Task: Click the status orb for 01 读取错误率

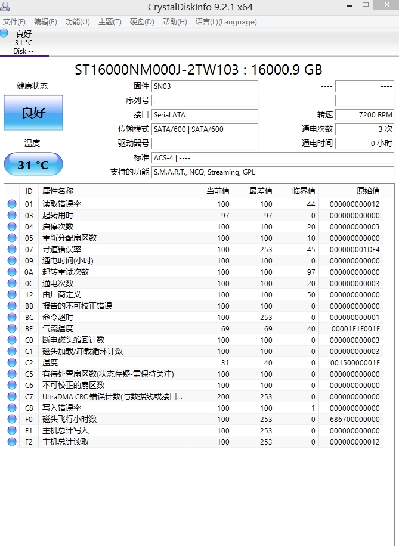Action: tap(12, 204)
